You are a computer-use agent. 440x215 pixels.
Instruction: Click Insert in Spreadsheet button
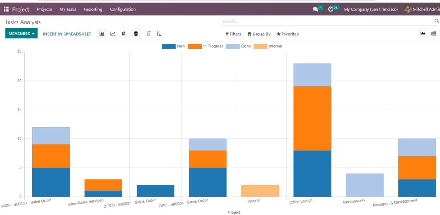pos(67,34)
